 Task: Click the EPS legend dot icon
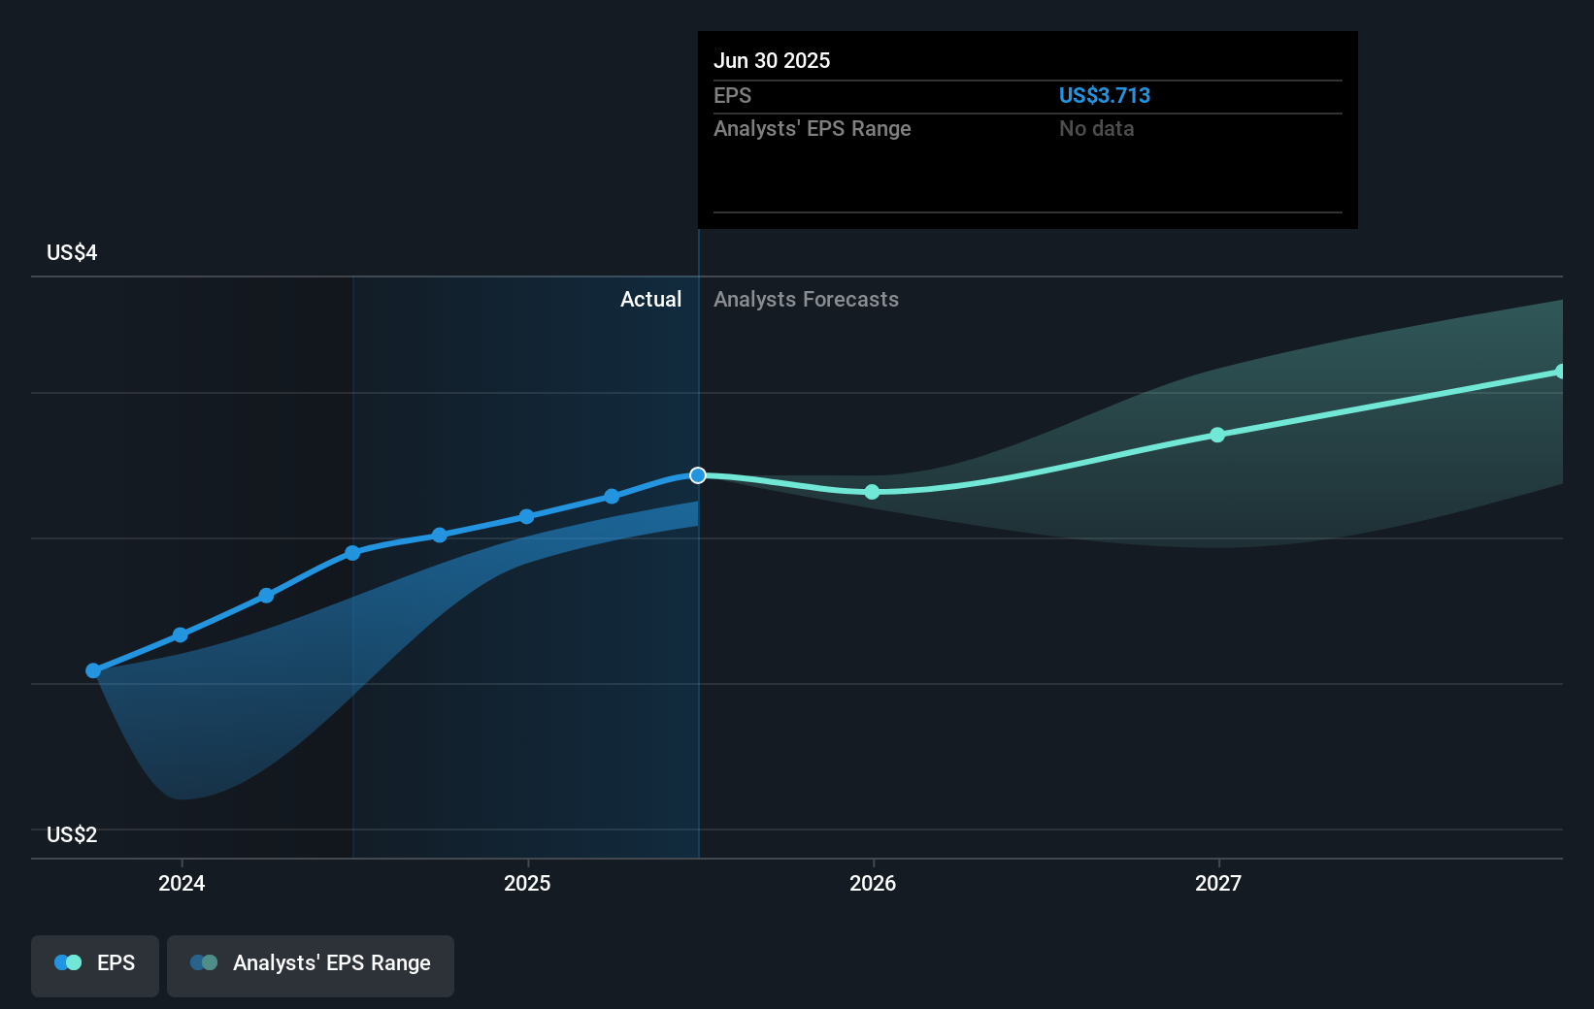pos(68,962)
